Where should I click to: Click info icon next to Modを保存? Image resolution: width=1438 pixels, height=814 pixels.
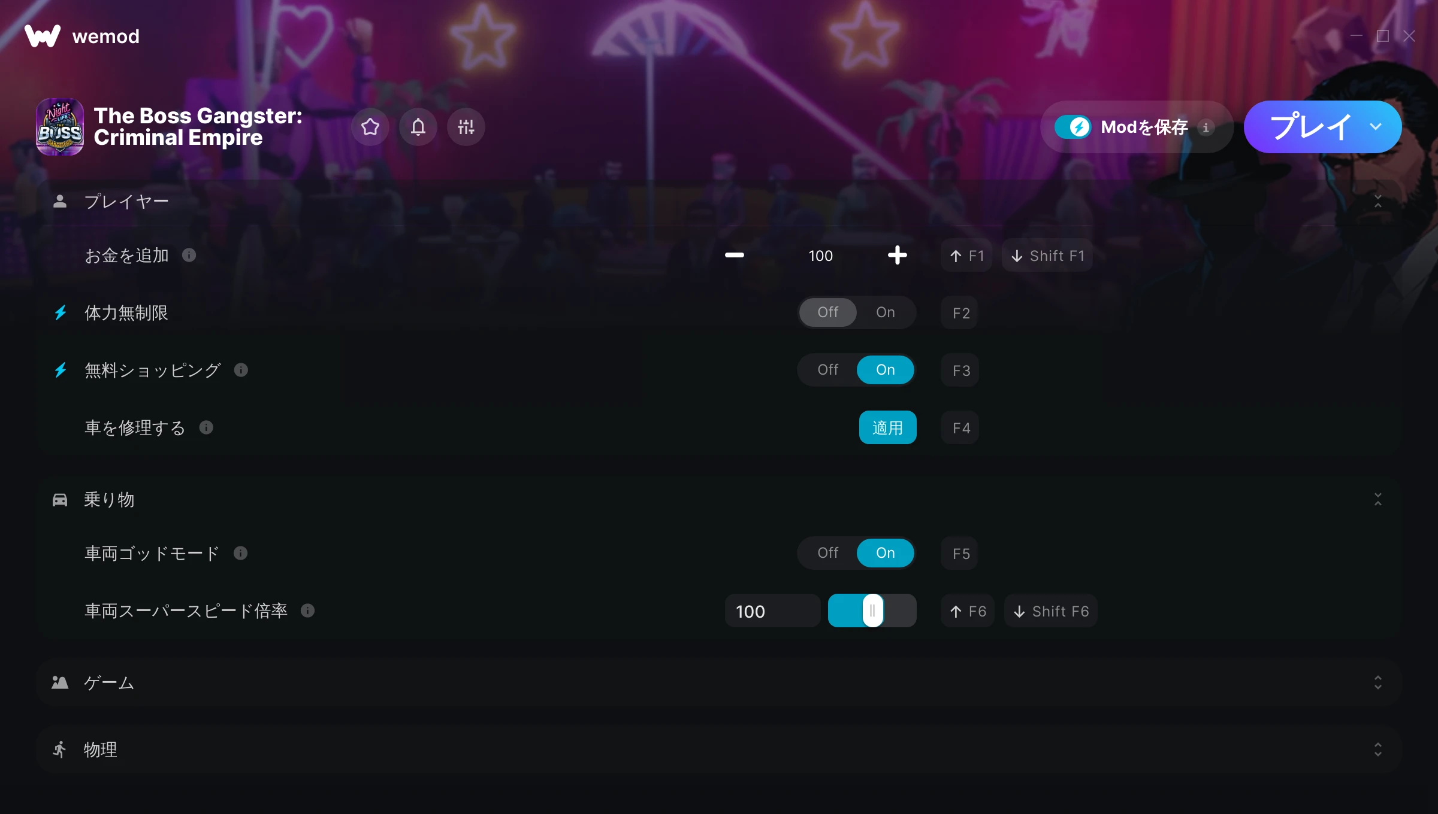tap(1206, 127)
